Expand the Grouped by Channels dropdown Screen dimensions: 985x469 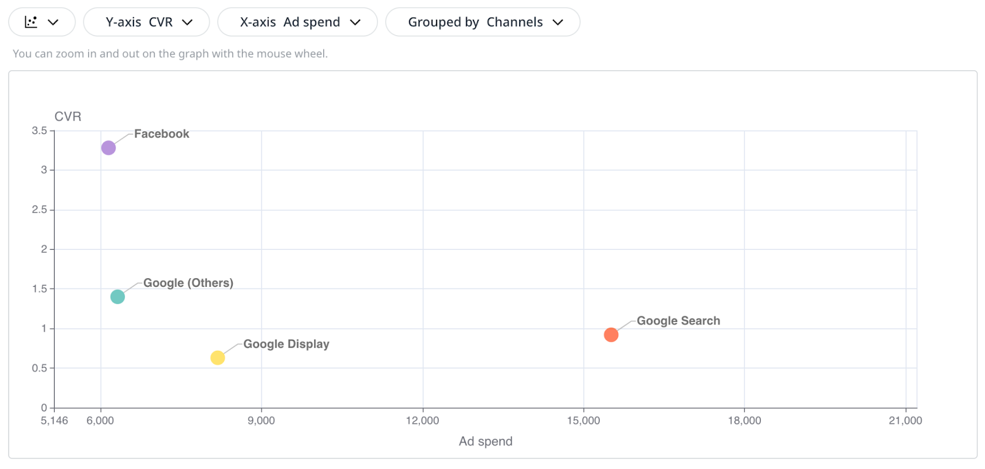[483, 22]
